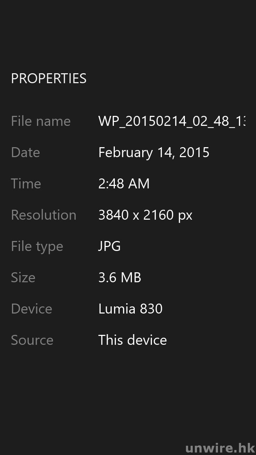Select the 3840 x 2160 resolution value

click(x=135, y=215)
